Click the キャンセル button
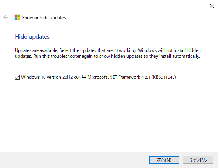Viewport: 218px width, 168px height. click(198, 160)
